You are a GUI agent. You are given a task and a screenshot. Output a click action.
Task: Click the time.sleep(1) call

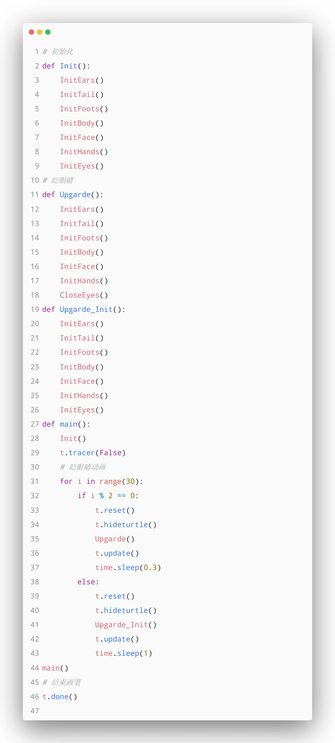coord(123,653)
